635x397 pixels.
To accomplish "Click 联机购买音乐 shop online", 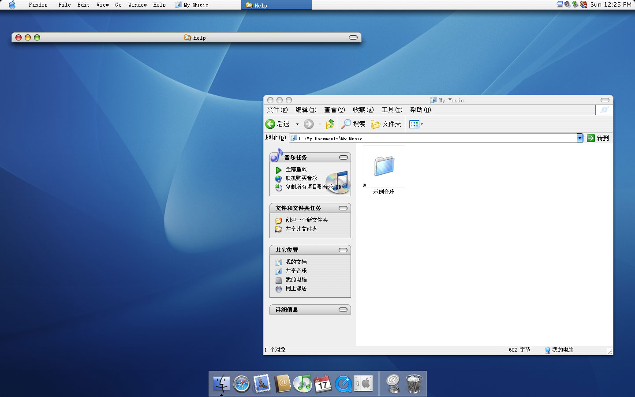I will click(301, 178).
